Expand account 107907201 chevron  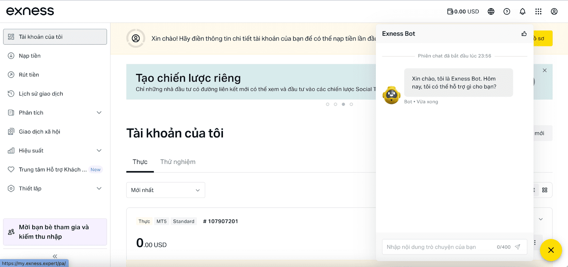point(541,219)
